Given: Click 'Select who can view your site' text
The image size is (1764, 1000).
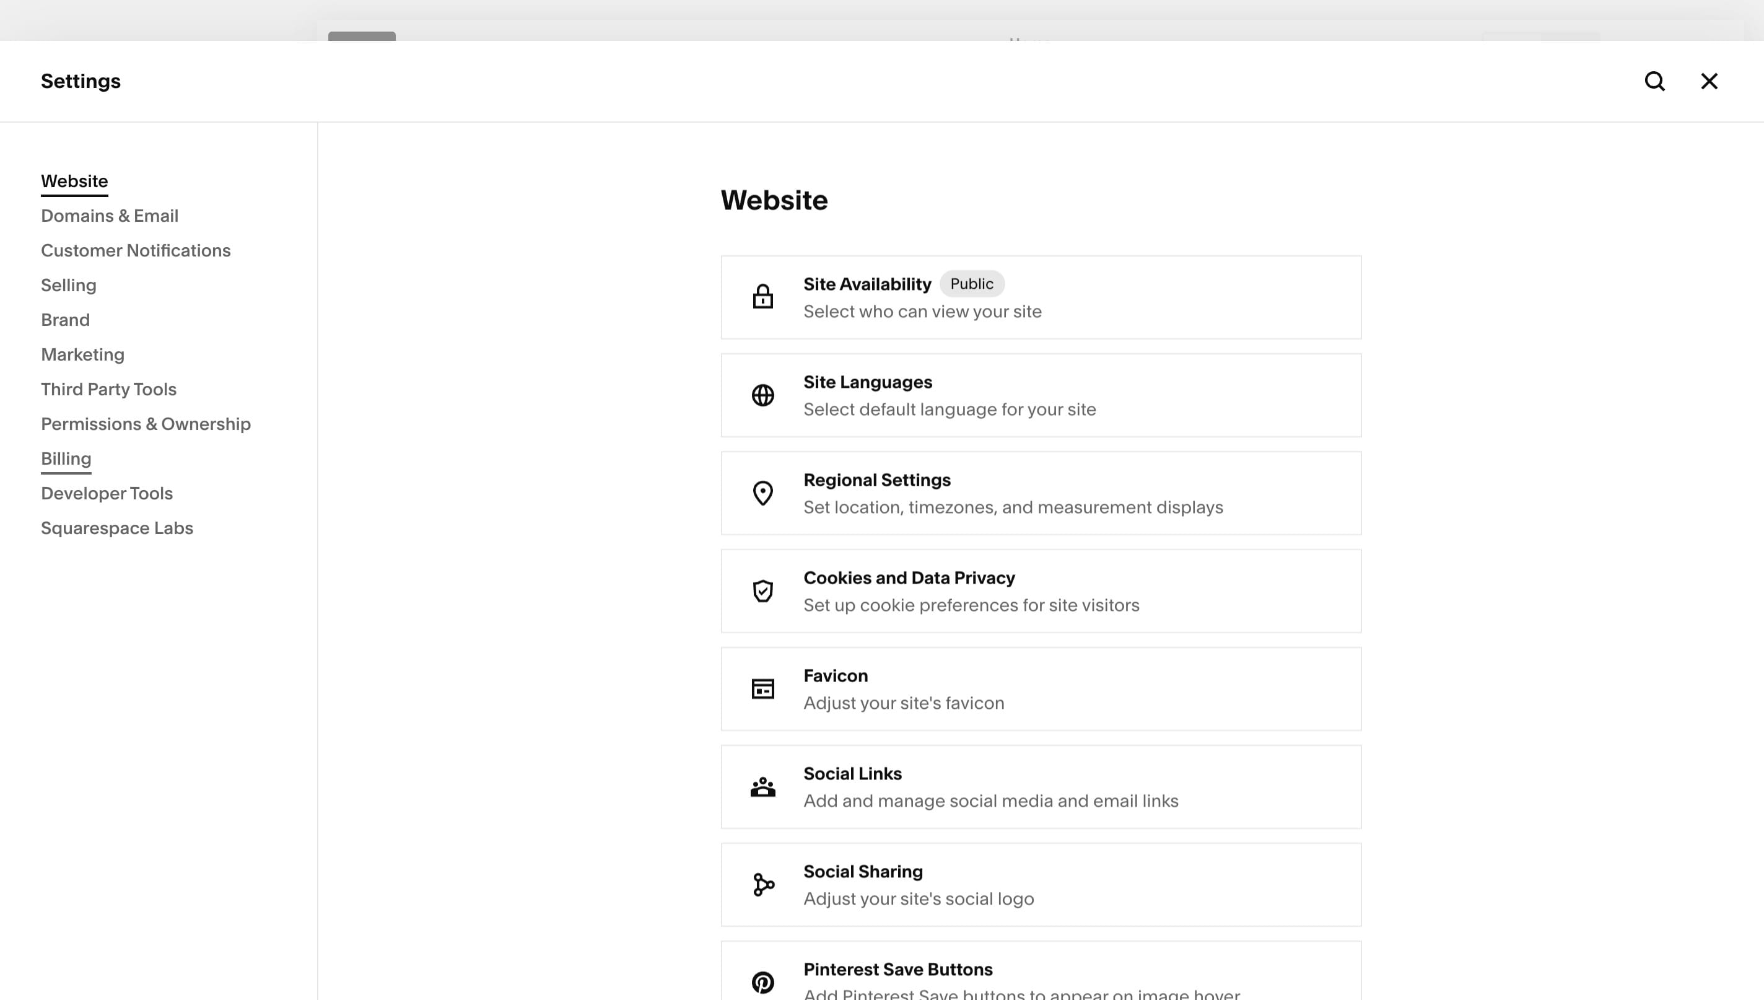Looking at the screenshot, I should click(922, 312).
